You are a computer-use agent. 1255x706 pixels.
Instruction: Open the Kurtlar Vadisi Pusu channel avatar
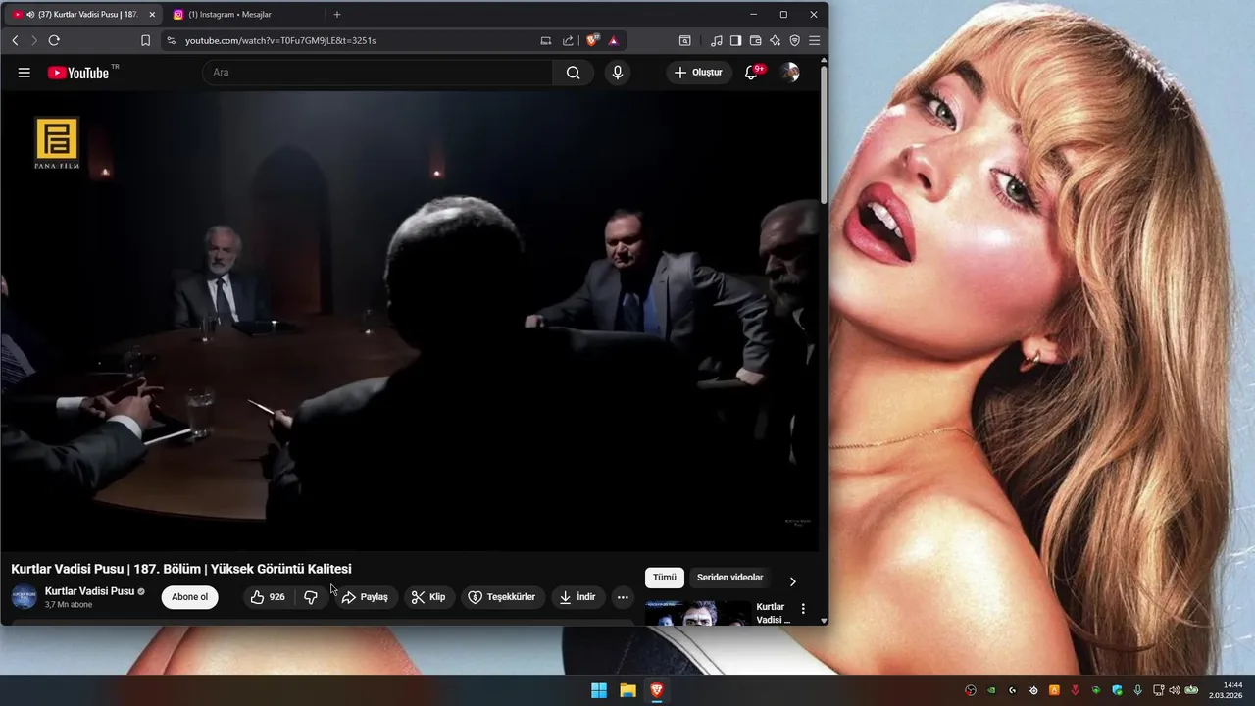[25, 597]
